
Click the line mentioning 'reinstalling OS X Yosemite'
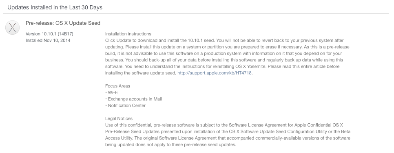[x=222, y=66]
